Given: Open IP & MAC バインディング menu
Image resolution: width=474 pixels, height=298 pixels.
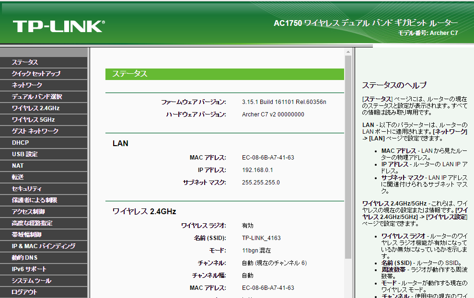Looking at the screenshot, I should (x=44, y=246).
